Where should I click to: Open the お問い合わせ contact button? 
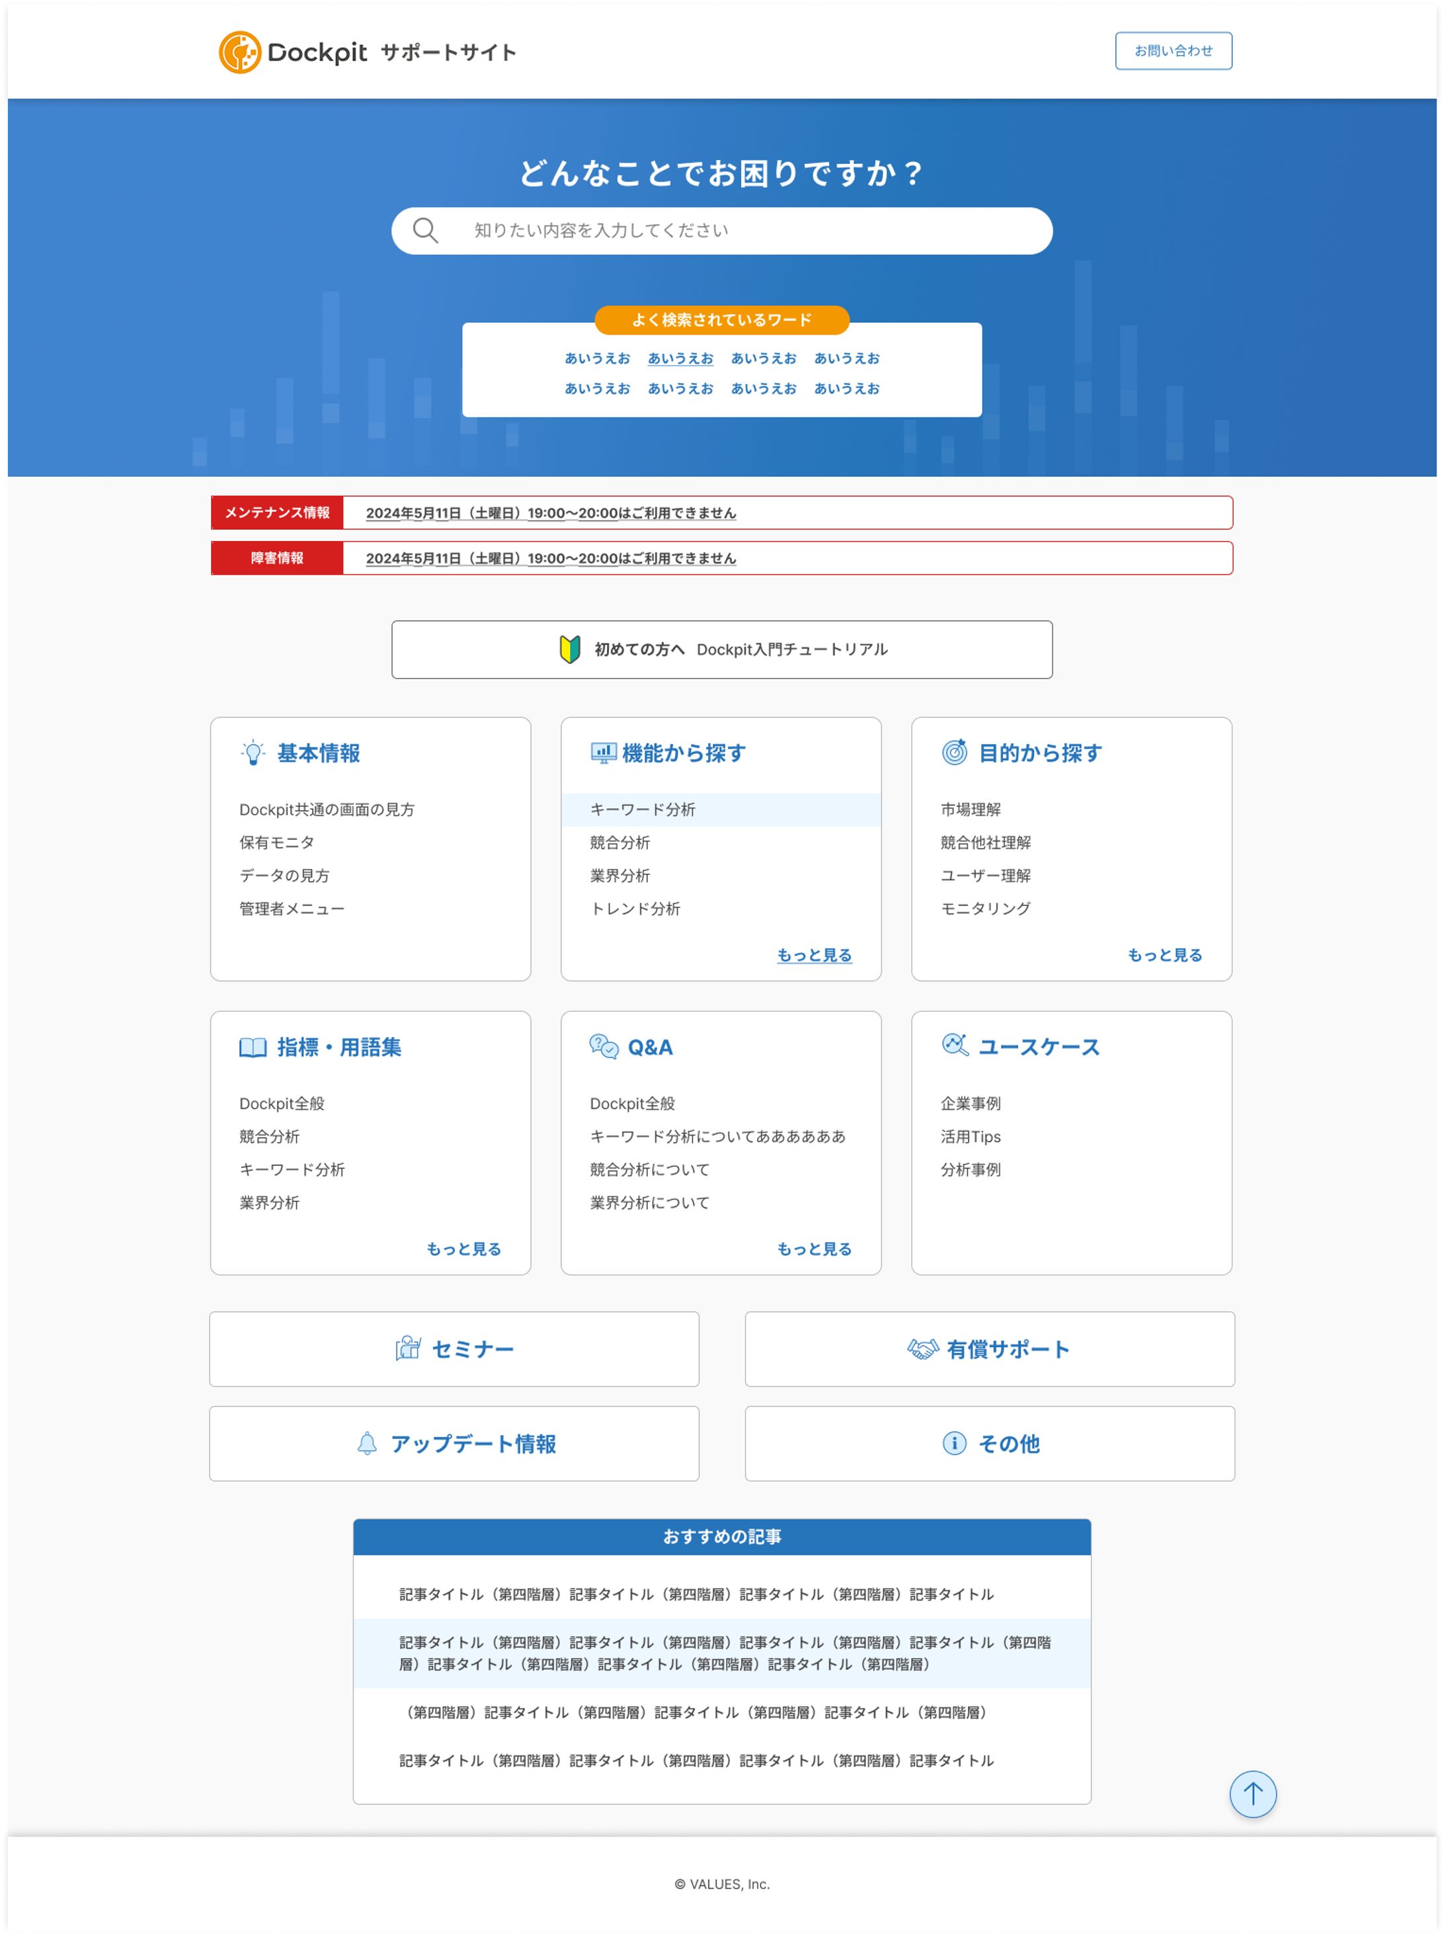(1173, 51)
